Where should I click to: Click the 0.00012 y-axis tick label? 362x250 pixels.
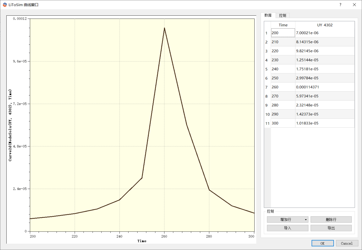point(20,19)
